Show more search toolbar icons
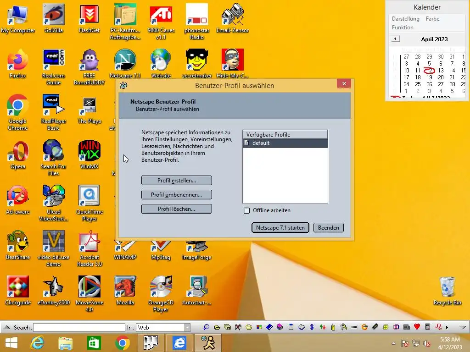Screen dimensions: 470x352 pos(447,327)
